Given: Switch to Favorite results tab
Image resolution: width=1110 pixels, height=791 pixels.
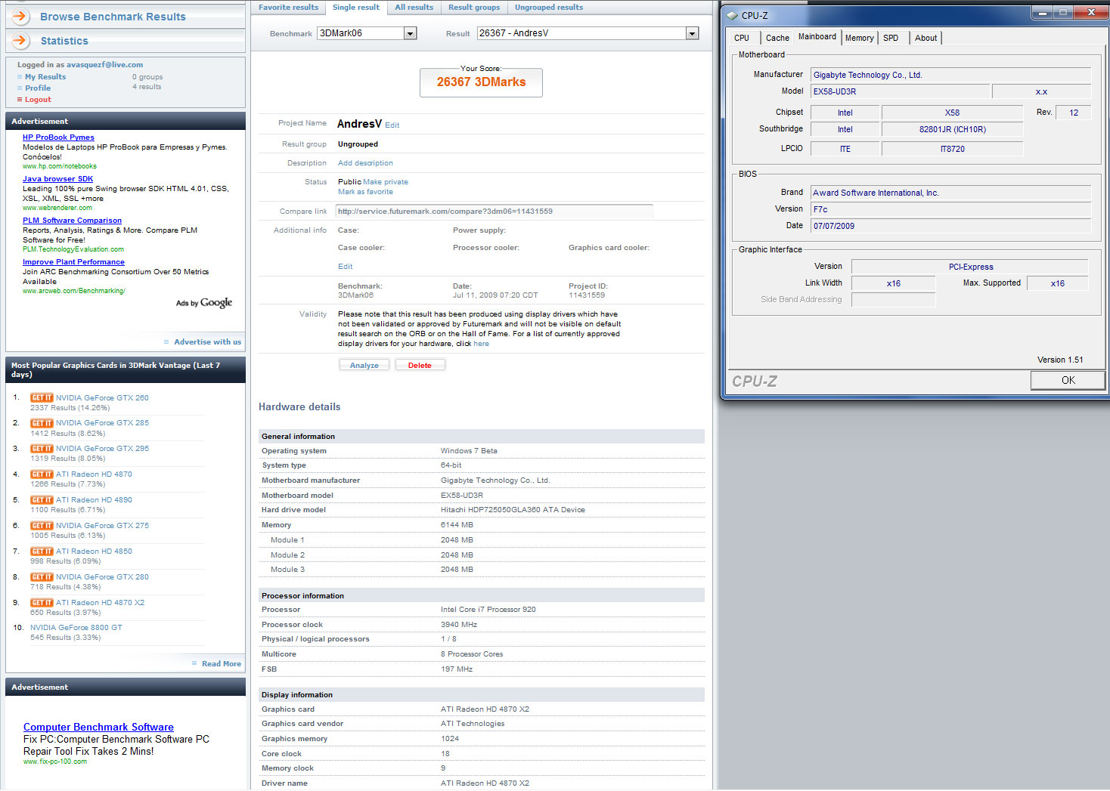Looking at the screenshot, I should (288, 8).
